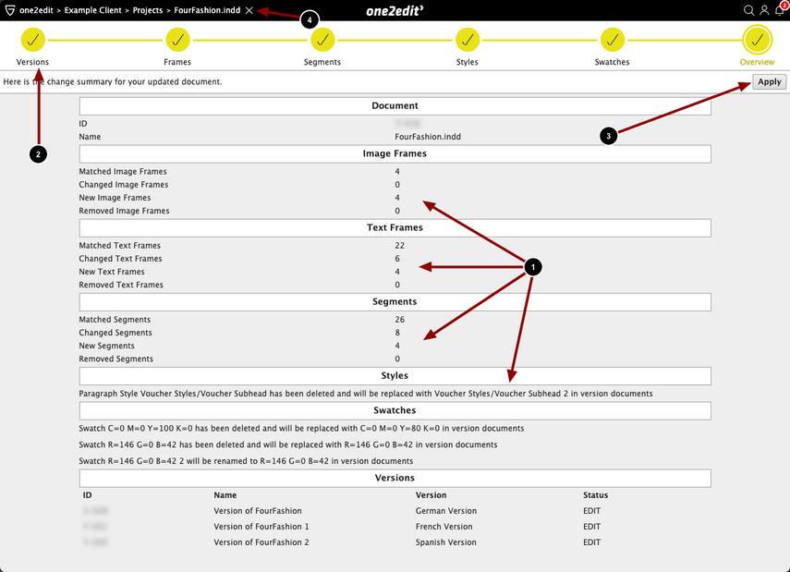Viewport: 790px width, 572px height.
Task: Click the New Image Frames row
Action: click(x=395, y=198)
